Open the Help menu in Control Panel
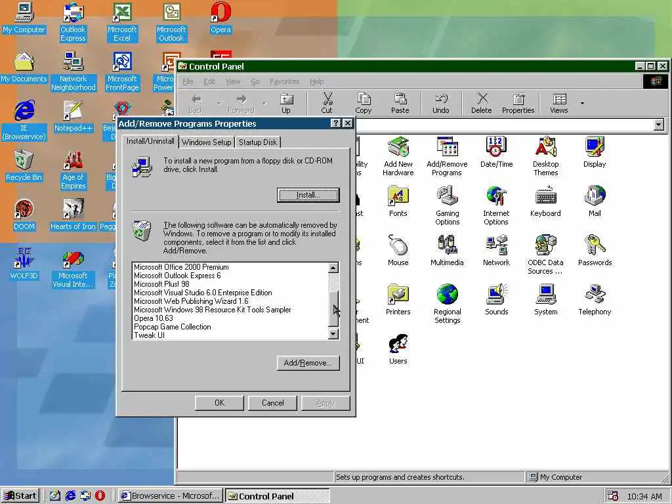Viewport: 672px width, 504px height. tap(317, 81)
